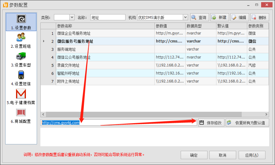Sort by 默认值 column header
The height and width of the screenshot is (165, 275).
(232, 26)
